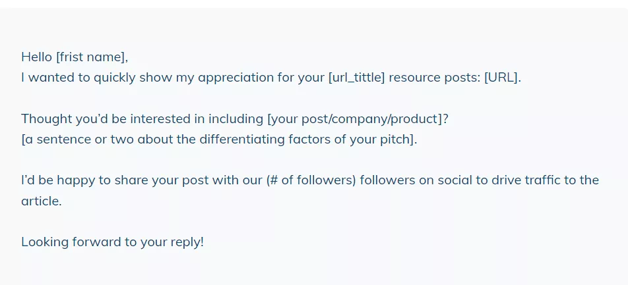Click 'resource posts:' text
This screenshot has width=628, height=285.
pos(435,78)
